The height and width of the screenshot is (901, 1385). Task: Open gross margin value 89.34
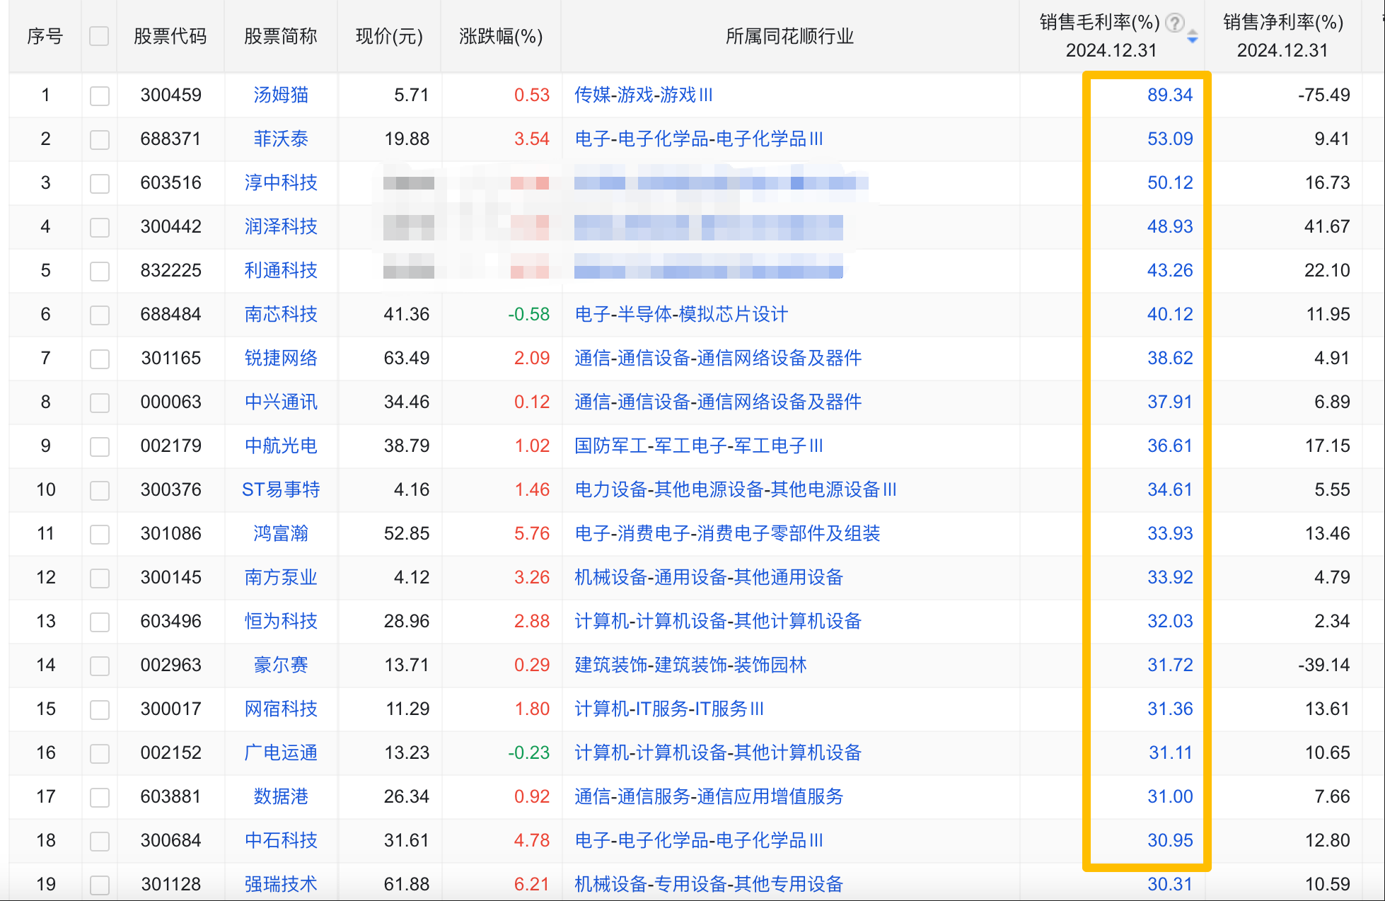coord(1170,95)
